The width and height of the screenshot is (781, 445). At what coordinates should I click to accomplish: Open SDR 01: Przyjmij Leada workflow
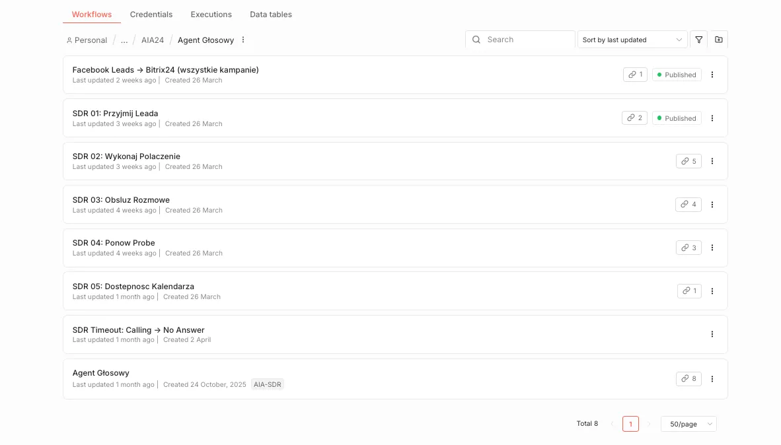tap(115, 114)
